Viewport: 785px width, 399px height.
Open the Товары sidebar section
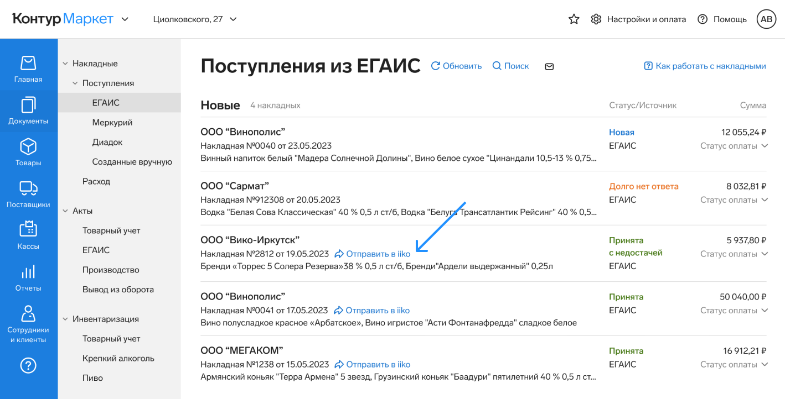click(x=28, y=153)
